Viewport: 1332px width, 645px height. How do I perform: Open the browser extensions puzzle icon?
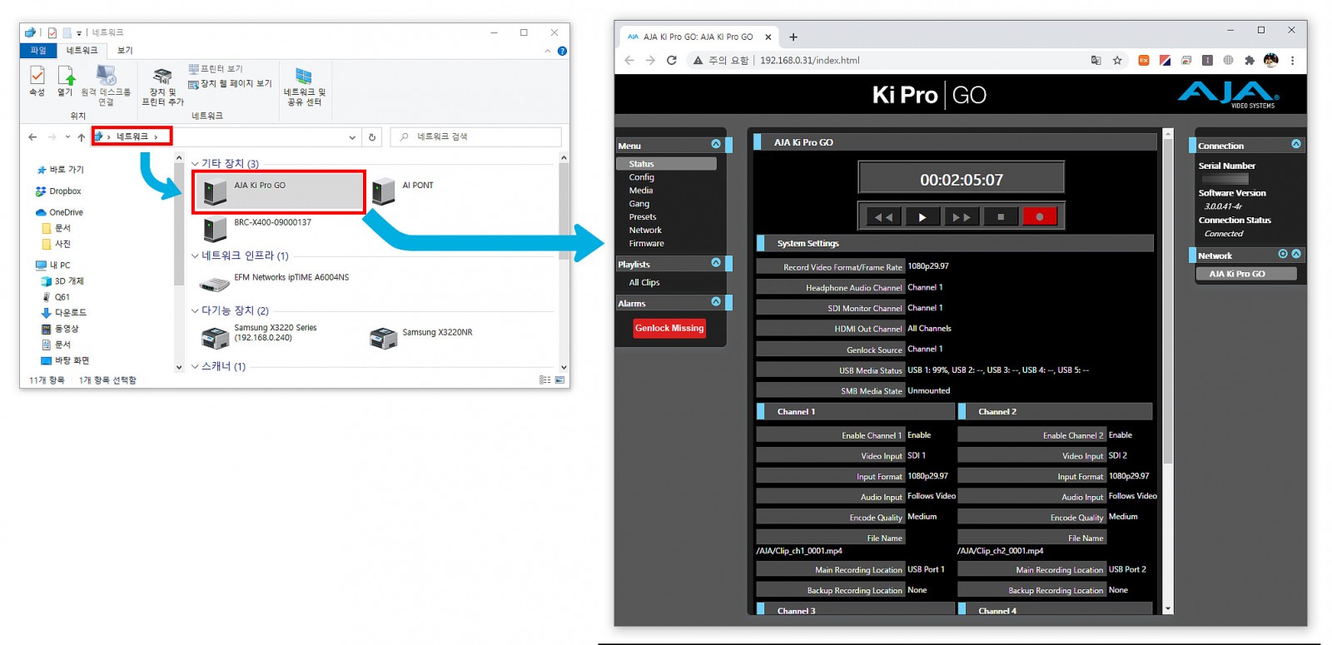[1250, 60]
